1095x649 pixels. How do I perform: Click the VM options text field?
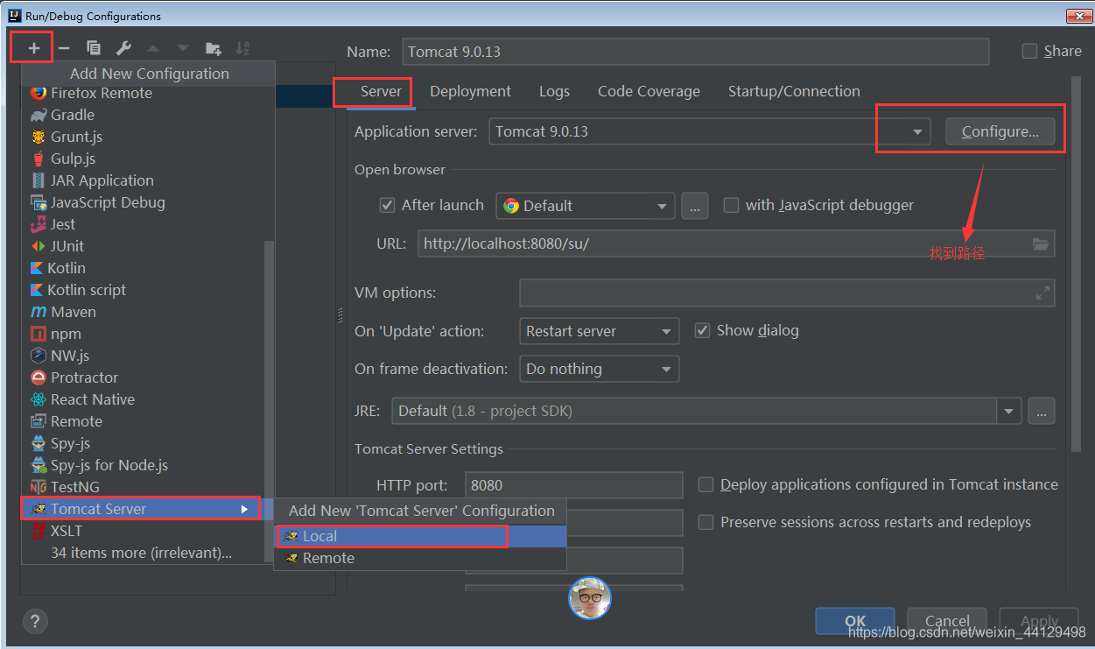tap(787, 293)
